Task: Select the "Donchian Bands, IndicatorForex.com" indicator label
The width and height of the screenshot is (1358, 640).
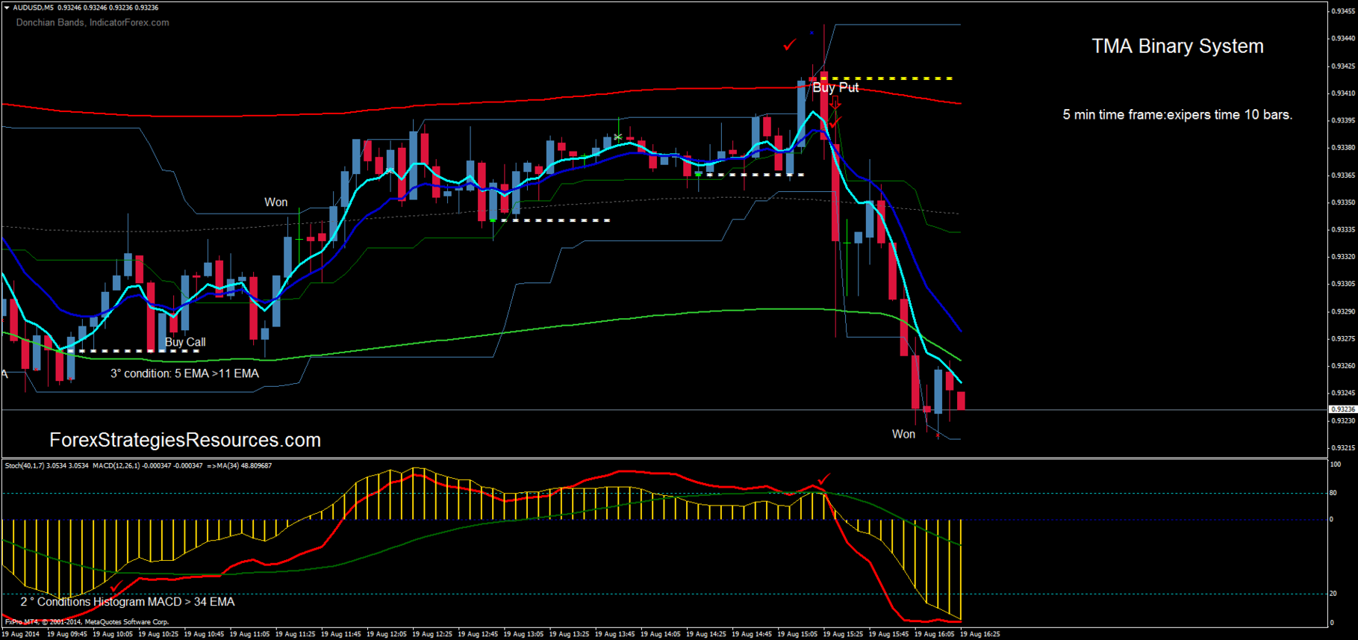Action: pos(93,22)
